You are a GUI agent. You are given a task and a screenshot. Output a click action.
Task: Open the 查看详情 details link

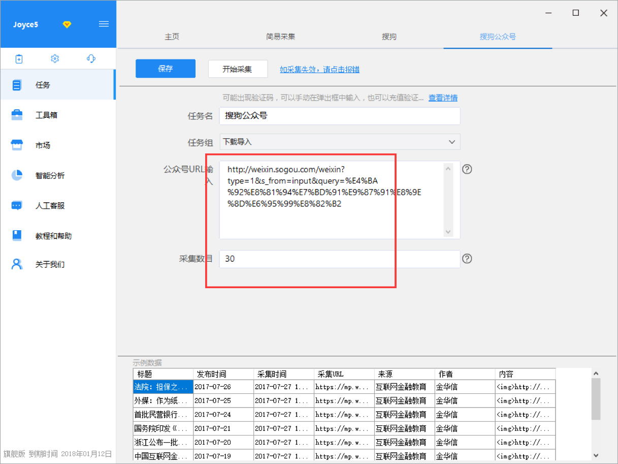click(442, 98)
